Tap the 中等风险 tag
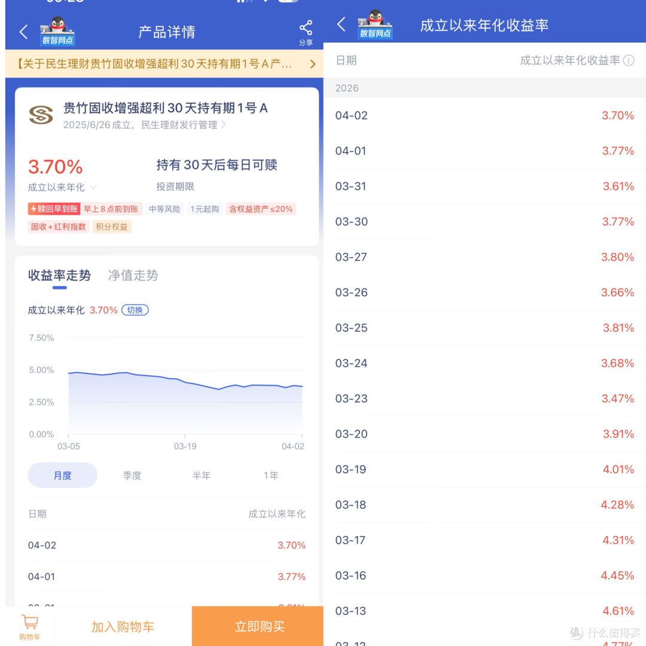This screenshot has width=646, height=646. [165, 209]
